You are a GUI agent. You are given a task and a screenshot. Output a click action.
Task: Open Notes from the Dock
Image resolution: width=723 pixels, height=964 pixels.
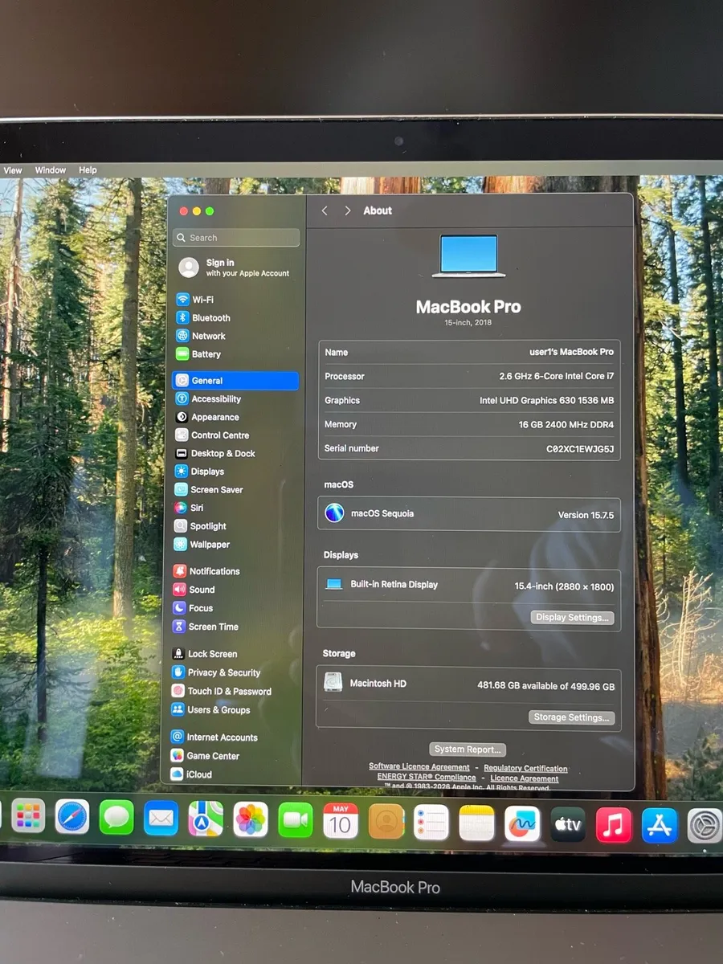tap(476, 823)
